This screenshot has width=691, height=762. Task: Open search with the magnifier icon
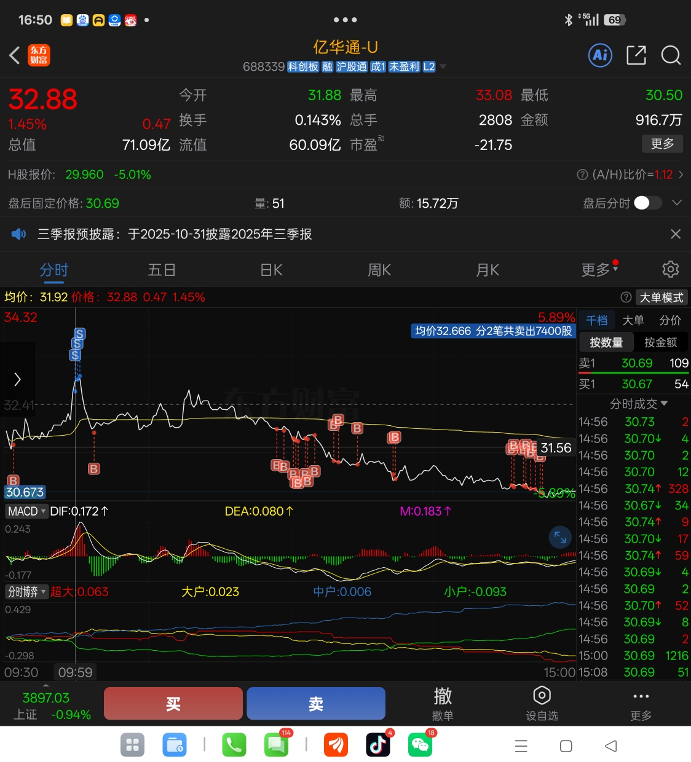671,55
